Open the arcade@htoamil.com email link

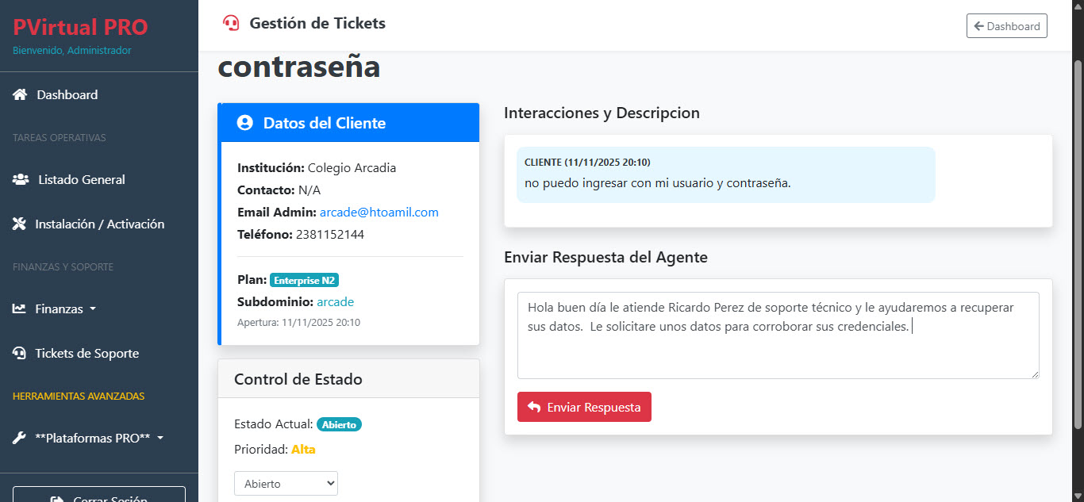click(379, 212)
